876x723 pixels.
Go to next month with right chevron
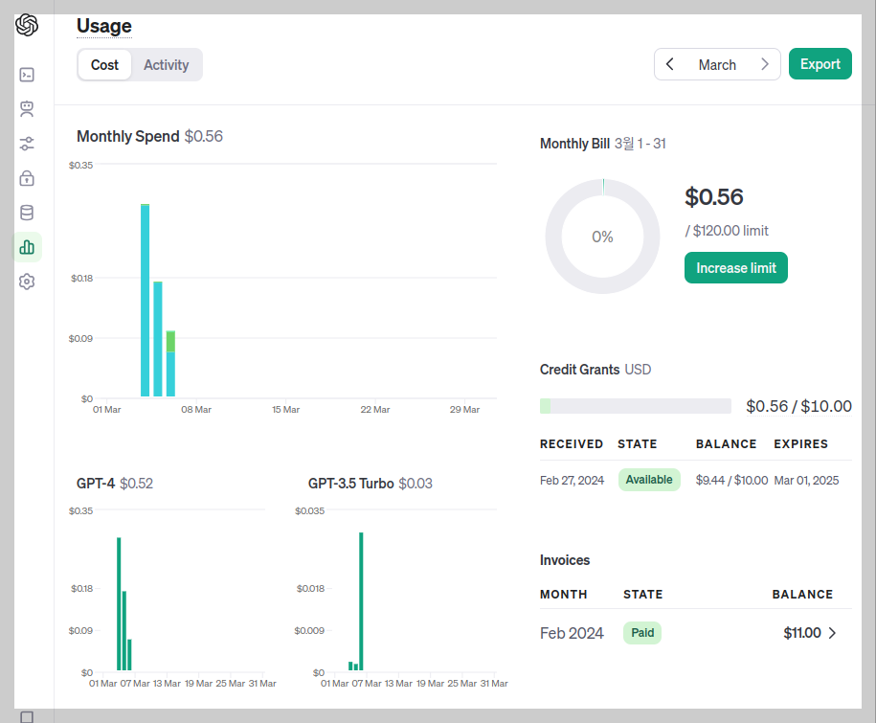[x=765, y=64]
